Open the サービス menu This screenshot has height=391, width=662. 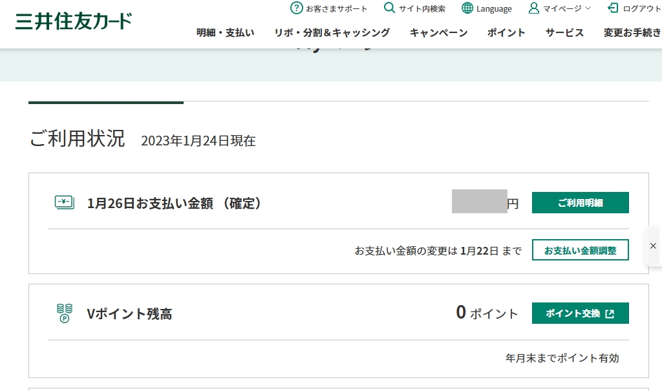(564, 32)
